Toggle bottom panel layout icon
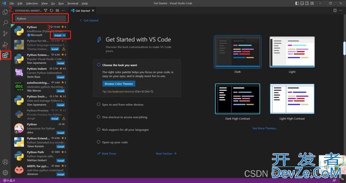The width and height of the screenshot is (346, 183). pos(302,3)
